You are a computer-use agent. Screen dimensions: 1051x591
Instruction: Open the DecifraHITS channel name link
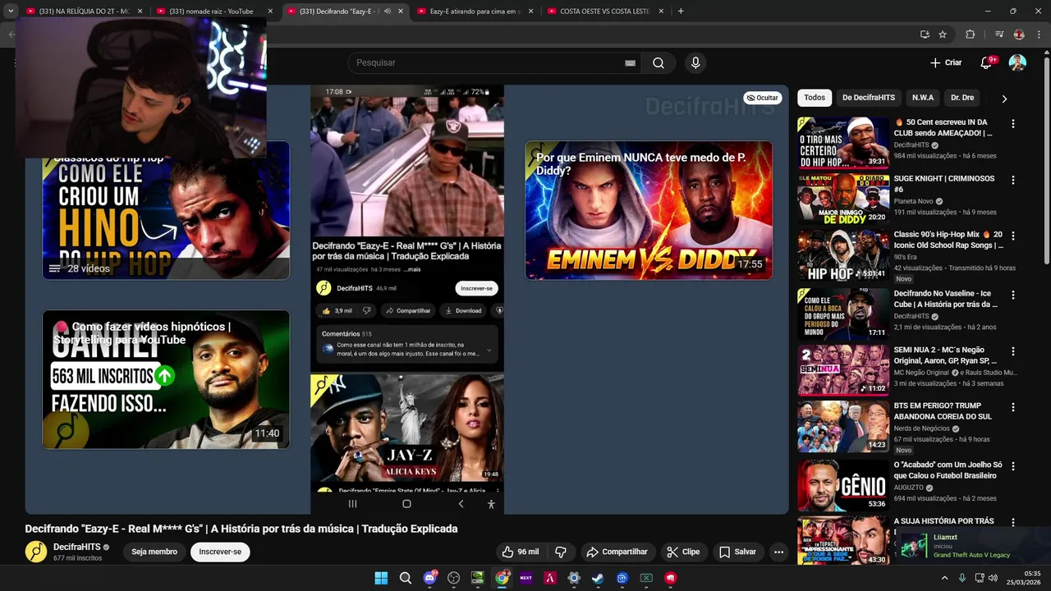(77, 547)
